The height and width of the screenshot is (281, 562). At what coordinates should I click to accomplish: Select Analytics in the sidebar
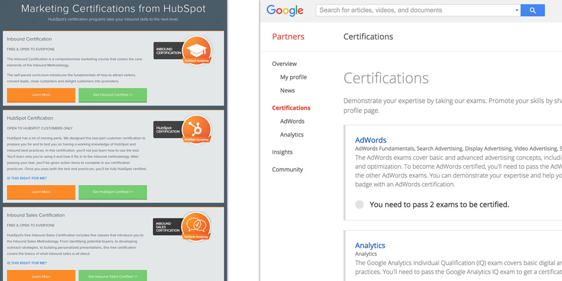(x=292, y=135)
